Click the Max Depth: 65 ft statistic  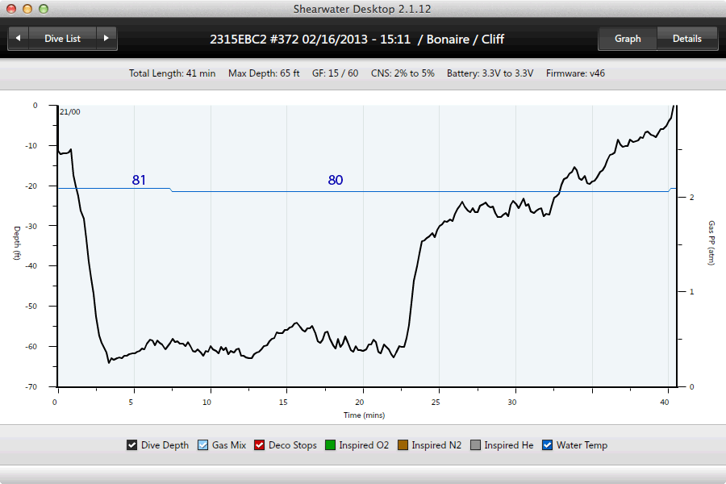point(264,73)
